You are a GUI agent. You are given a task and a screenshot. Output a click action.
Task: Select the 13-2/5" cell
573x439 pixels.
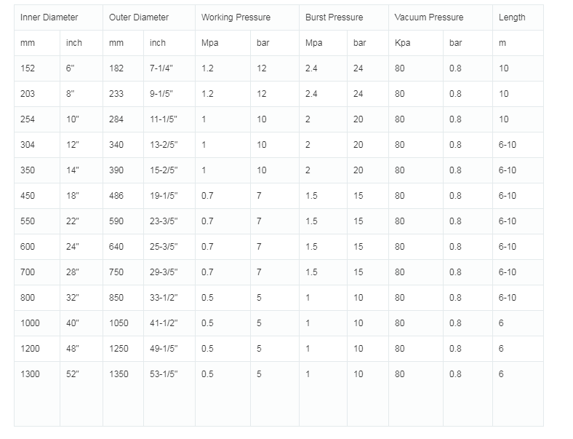[164, 145]
